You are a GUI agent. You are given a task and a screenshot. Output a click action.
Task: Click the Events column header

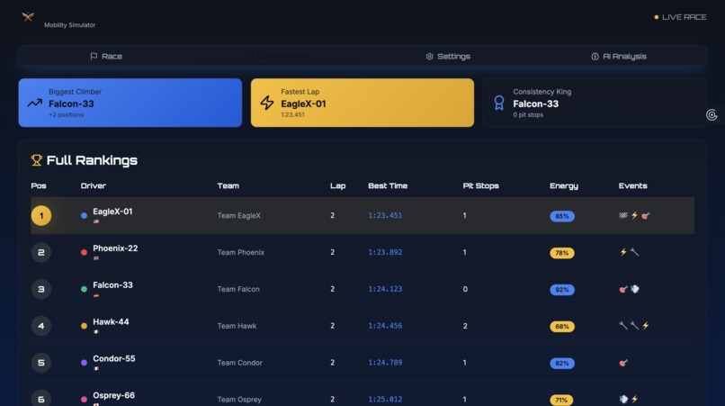coord(633,185)
